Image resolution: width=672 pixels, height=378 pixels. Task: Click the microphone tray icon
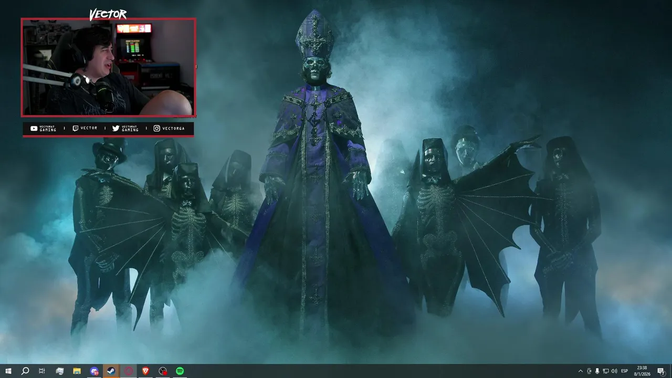[597, 371]
